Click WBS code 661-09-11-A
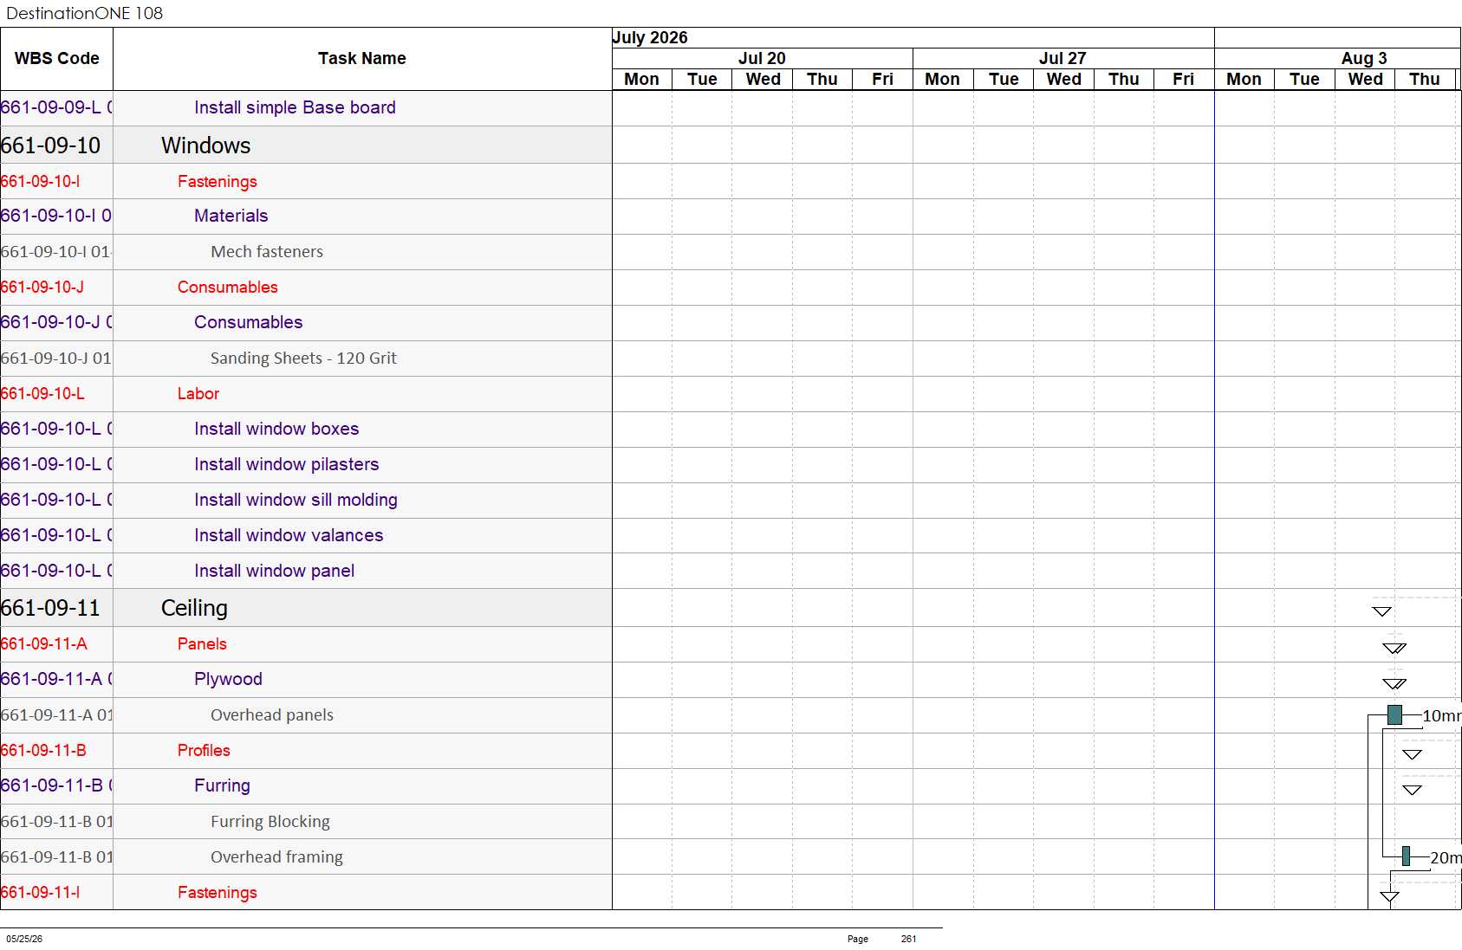 (44, 643)
